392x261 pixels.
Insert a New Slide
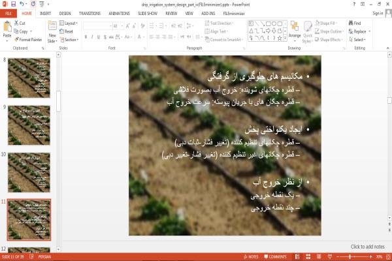(x=52, y=32)
